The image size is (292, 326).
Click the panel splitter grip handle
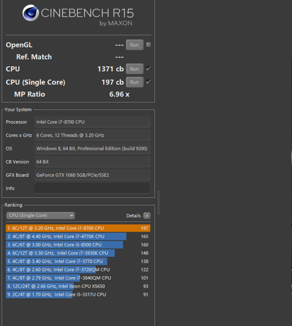(159, 203)
